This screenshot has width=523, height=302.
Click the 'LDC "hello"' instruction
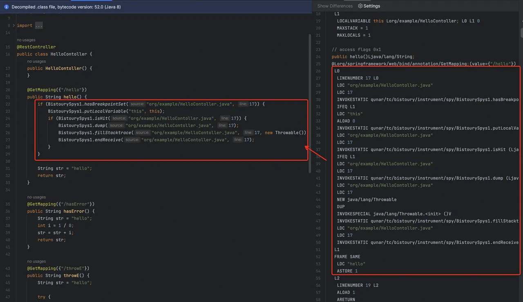[351, 264]
